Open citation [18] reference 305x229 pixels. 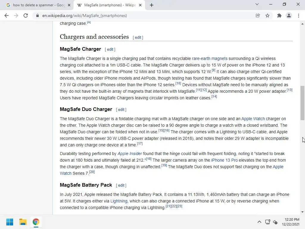point(149,159)
